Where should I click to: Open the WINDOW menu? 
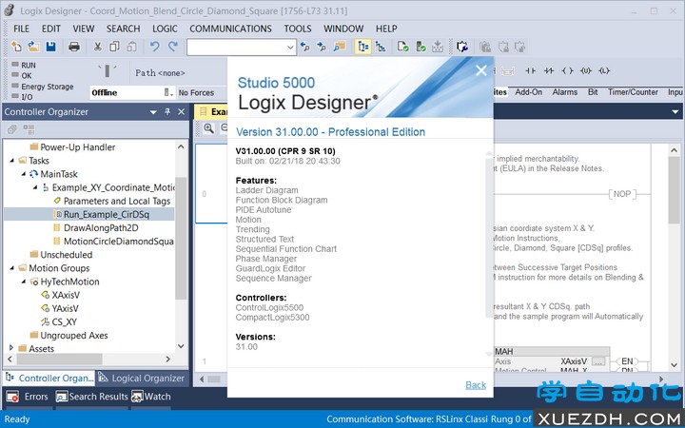coord(343,29)
